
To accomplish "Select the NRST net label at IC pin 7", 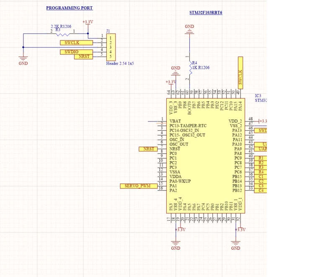I will [x=148, y=149].
